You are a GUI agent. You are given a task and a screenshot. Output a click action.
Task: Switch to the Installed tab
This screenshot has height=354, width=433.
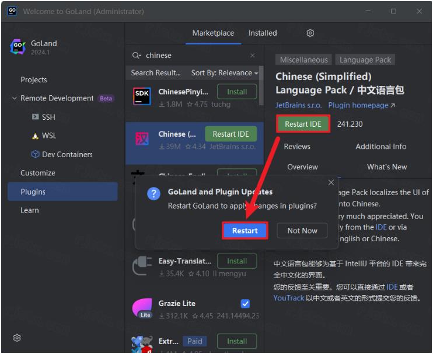pos(263,33)
